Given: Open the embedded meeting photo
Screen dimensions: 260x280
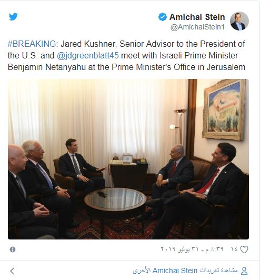Looking at the screenshot, I should (x=128, y=159).
